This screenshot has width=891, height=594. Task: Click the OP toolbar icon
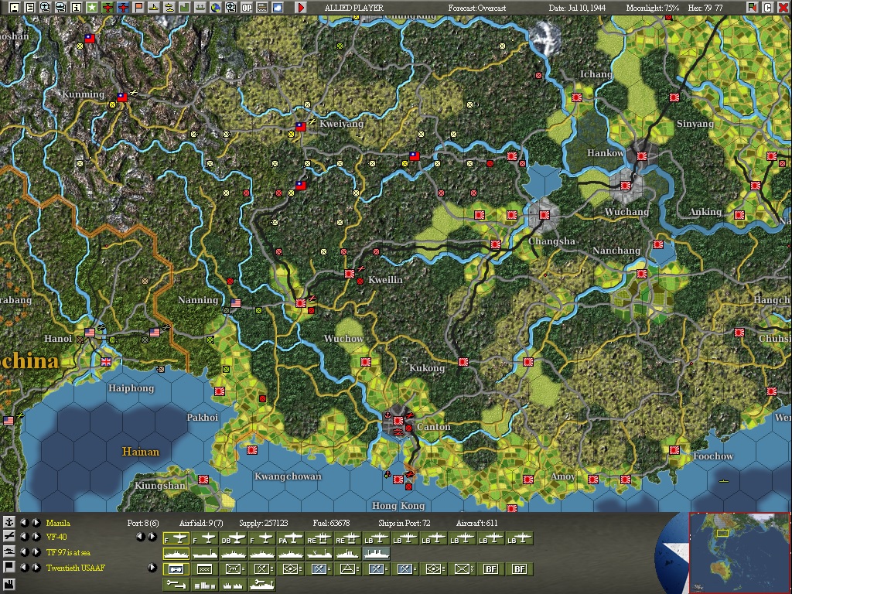click(247, 8)
